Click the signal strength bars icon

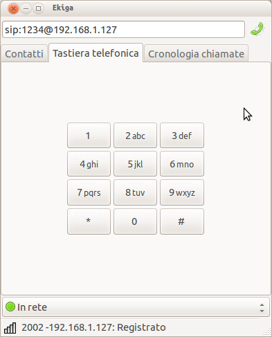10,328
